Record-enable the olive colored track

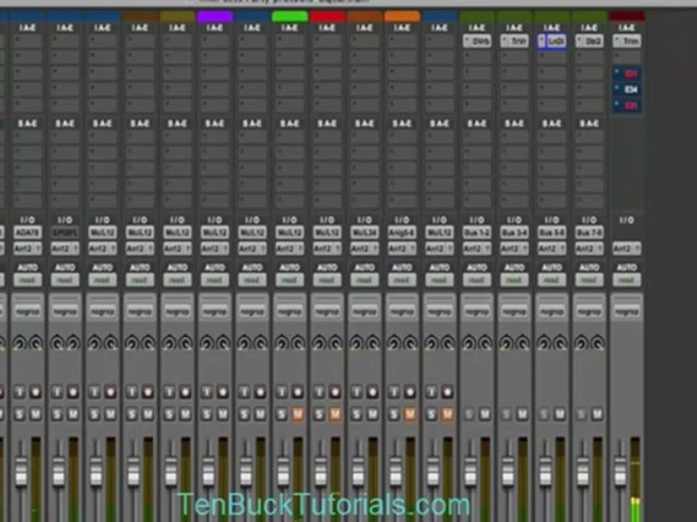(185, 392)
